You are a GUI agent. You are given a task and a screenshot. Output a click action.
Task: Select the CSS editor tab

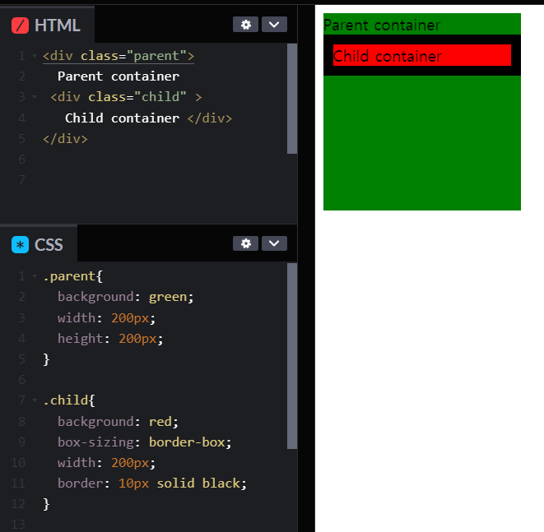tap(38, 244)
